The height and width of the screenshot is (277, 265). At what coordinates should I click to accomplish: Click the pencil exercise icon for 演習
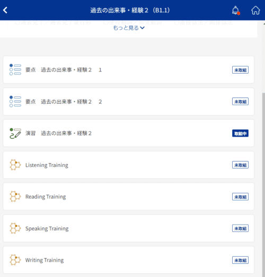(x=15, y=133)
